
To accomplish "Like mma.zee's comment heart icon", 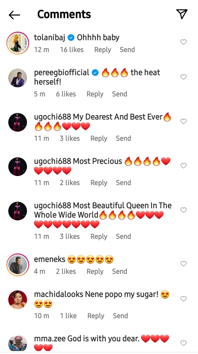I will coord(183,343).
